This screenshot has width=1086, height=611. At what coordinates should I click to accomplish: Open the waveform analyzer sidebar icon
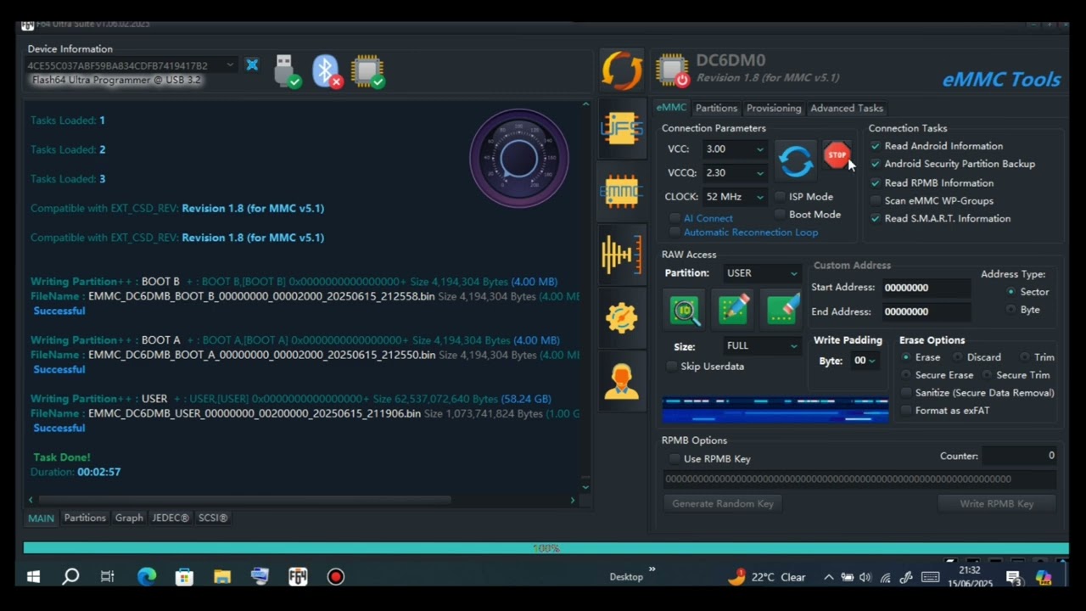tap(622, 255)
